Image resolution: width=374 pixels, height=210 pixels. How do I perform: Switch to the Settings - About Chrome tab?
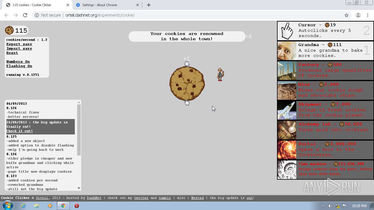pos(108,5)
